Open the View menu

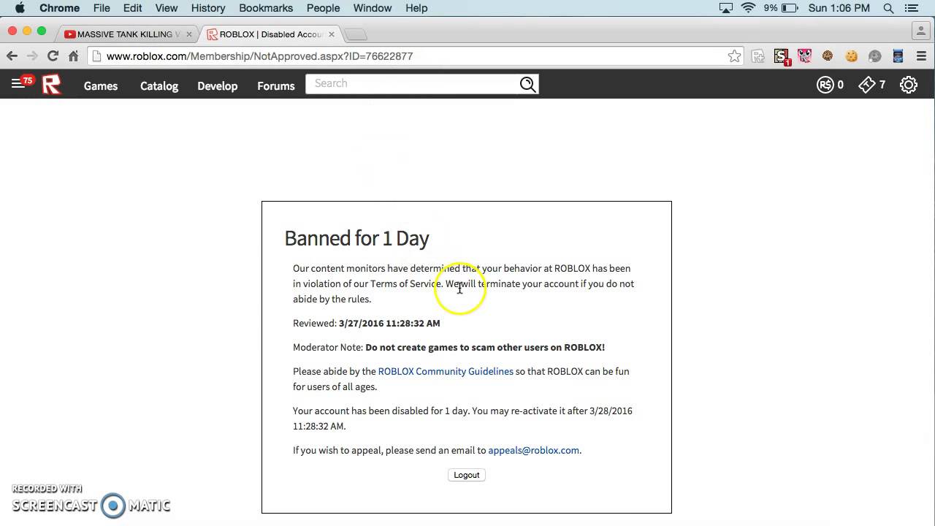[167, 8]
